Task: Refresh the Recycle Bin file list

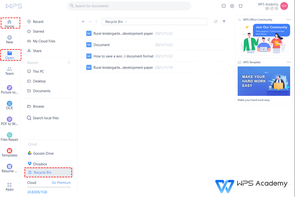Action: point(216,21)
